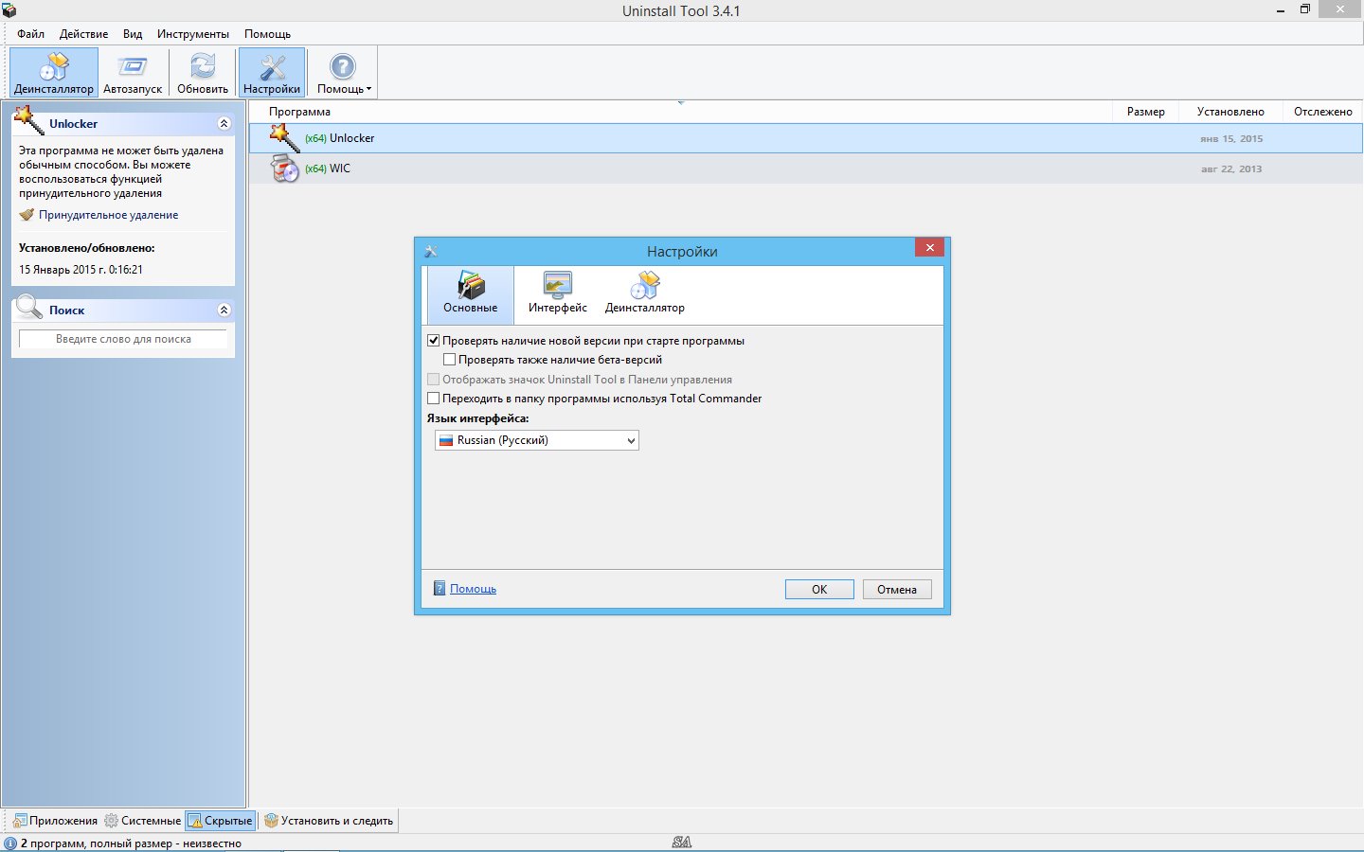Sort by Установлено column header

pyautogui.click(x=1230, y=112)
